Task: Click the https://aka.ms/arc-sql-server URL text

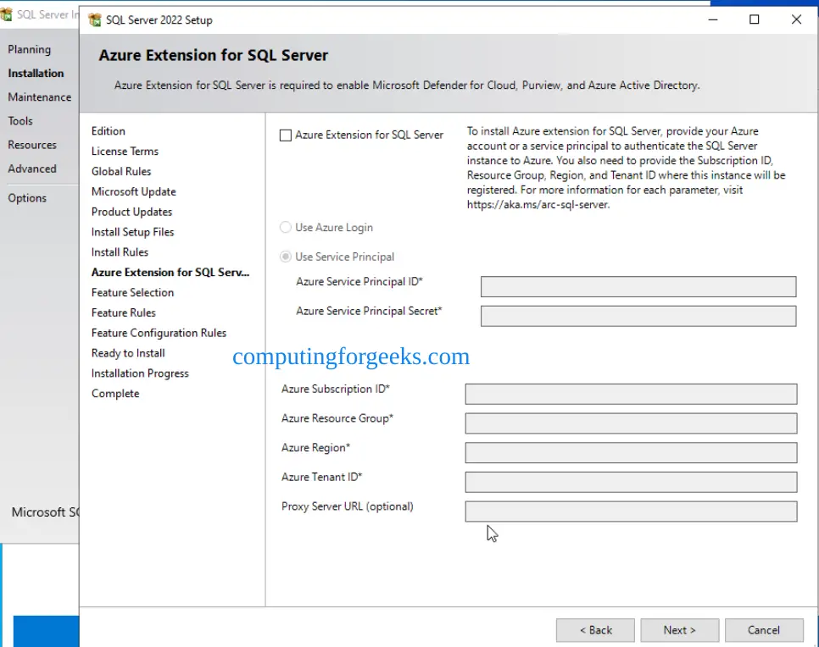Action: click(538, 205)
